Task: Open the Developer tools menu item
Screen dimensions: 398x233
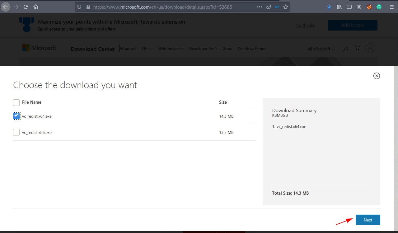Action: [x=203, y=49]
